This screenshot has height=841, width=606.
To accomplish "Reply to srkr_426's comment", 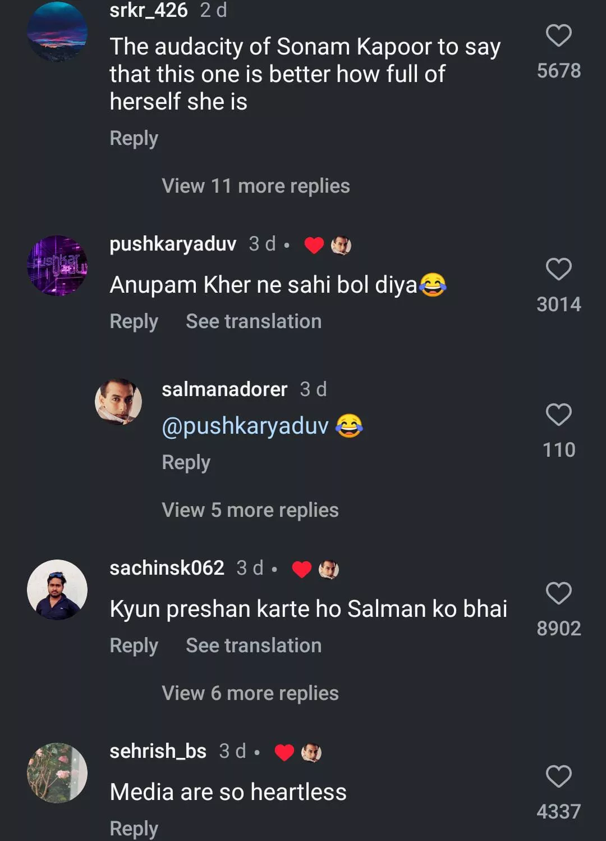I will click(134, 138).
